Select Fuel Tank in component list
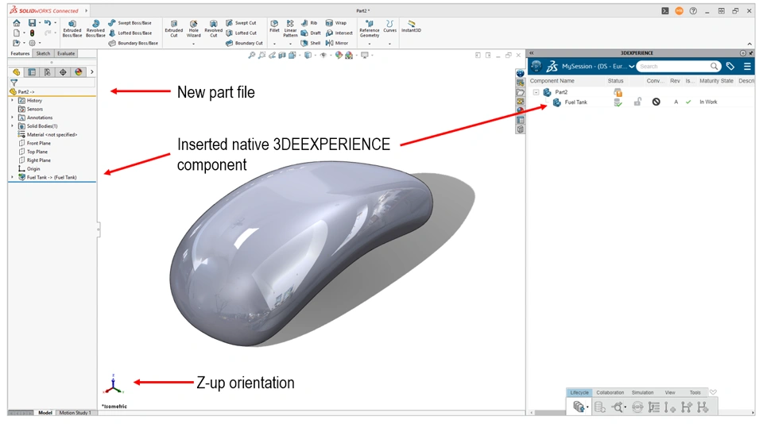Viewport: 763px width, 424px height. [576, 102]
